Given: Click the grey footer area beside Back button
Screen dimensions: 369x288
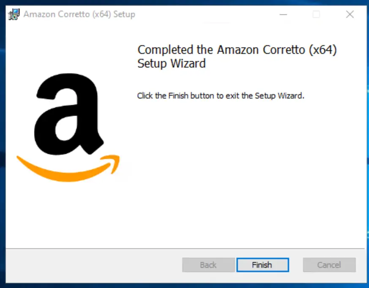Looking at the screenshot, I should [94, 266].
